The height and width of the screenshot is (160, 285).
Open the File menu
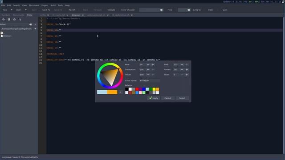point(3,5)
